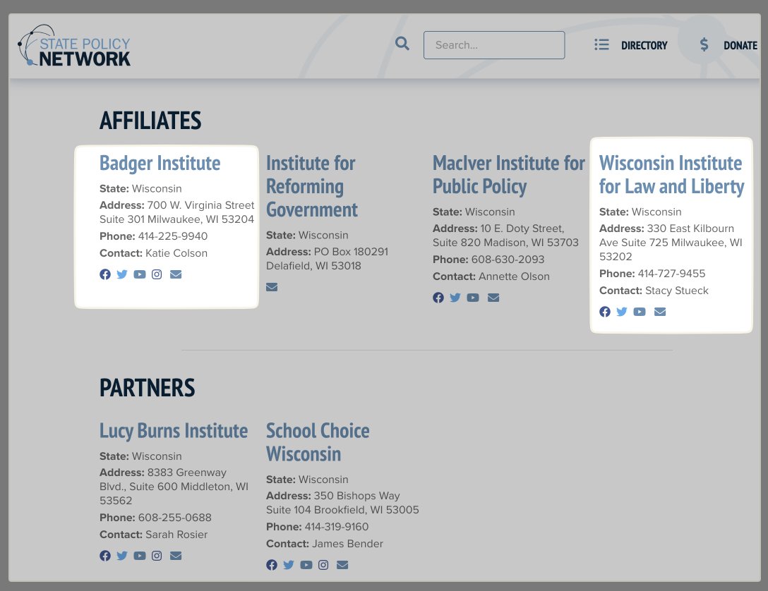Open Wisconsin Institute for Law Twitter profile
768x591 pixels.
[x=622, y=312]
